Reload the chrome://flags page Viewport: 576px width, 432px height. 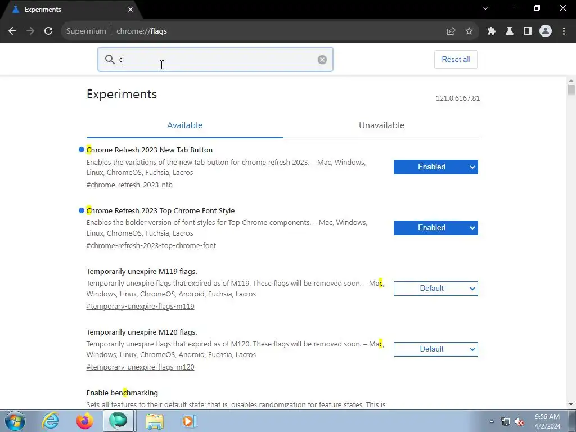coord(48,31)
